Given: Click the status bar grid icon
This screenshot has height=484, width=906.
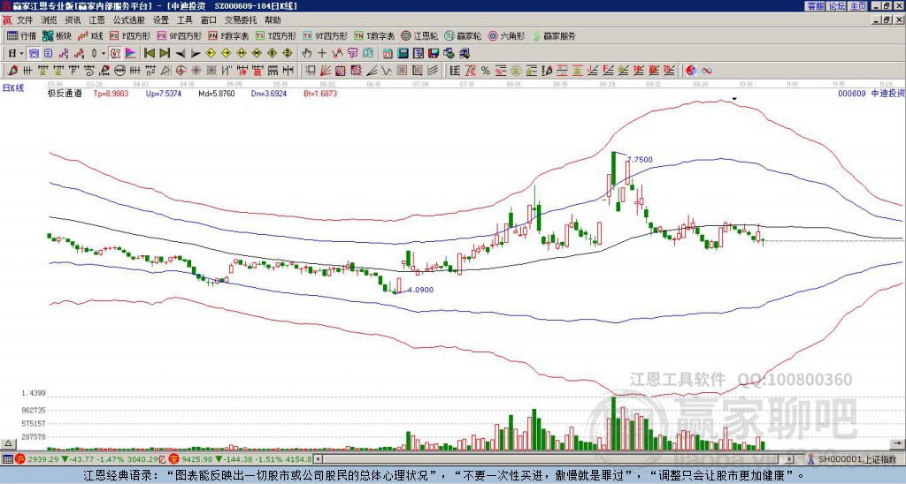Looking at the screenshot, I should click(7, 459).
